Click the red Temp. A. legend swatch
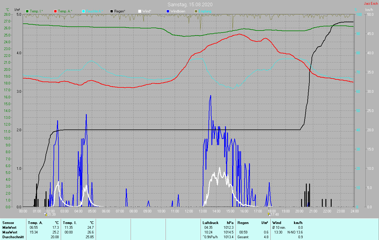This screenshot has height=240, width=379. tap(55, 11)
